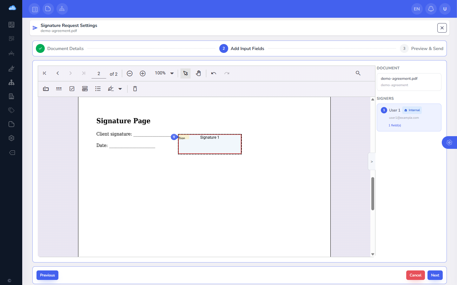Viewport: 457px width, 285px height.
Task: Add a list box form field
Action: (x=98, y=89)
